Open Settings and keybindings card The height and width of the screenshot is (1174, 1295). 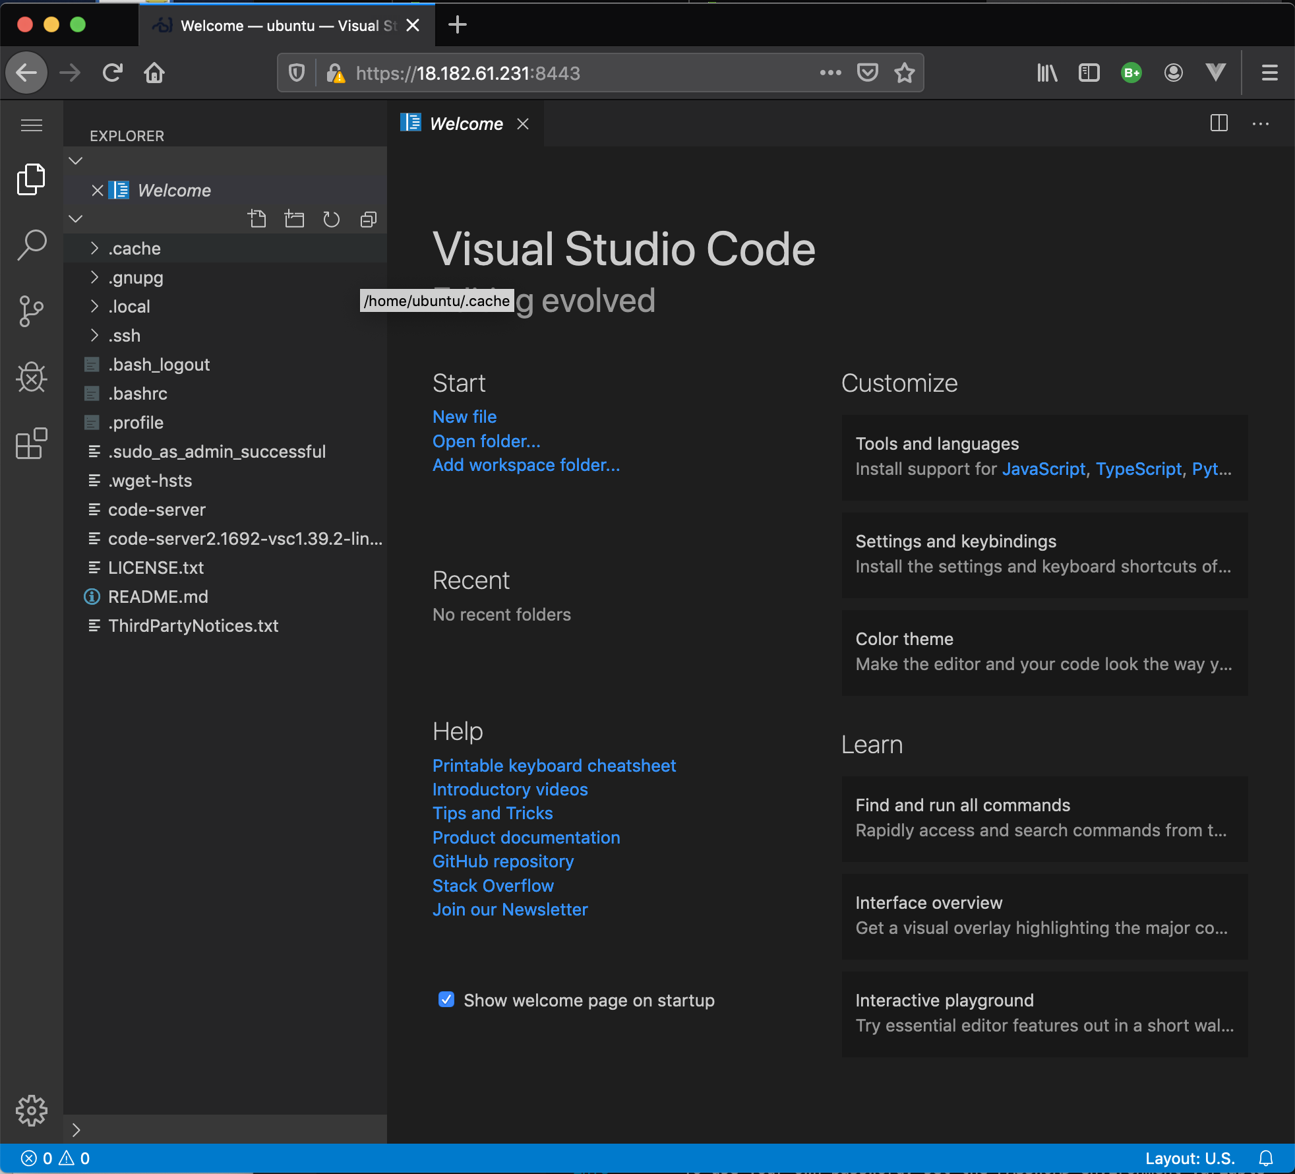[1044, 555]
